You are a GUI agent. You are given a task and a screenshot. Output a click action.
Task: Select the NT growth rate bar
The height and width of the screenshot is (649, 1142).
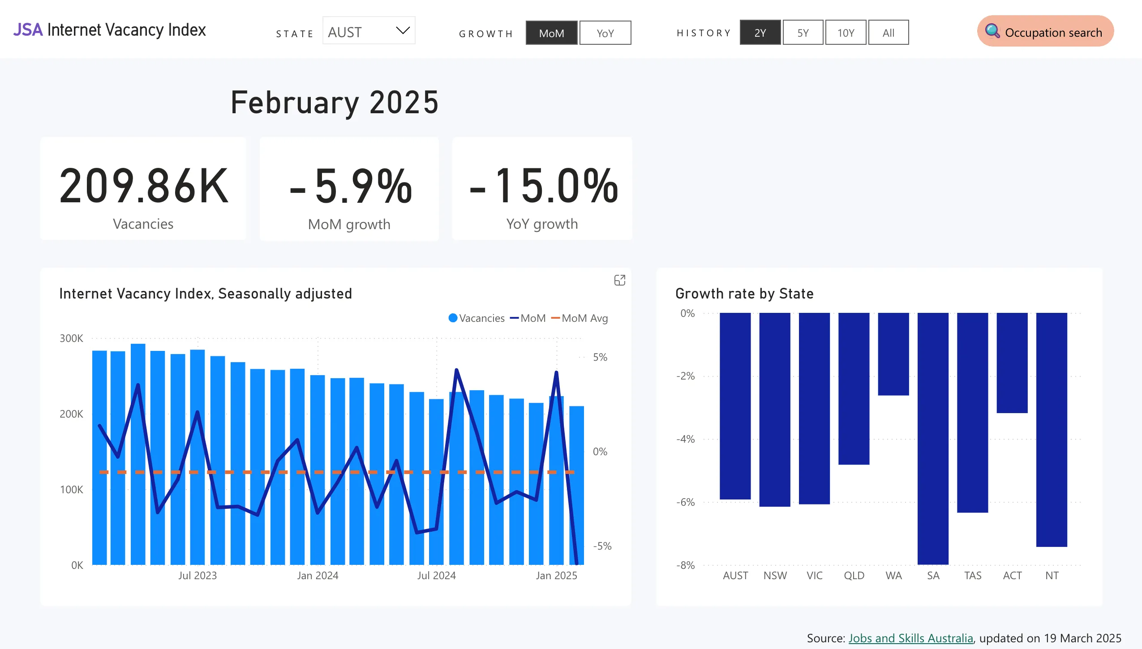coord(1052,430)
